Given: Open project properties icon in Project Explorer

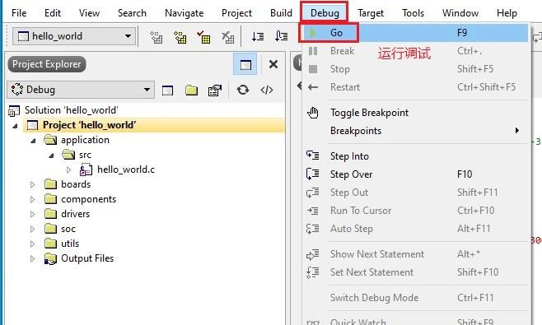Looking at the screenshot, I should point(215,91).
